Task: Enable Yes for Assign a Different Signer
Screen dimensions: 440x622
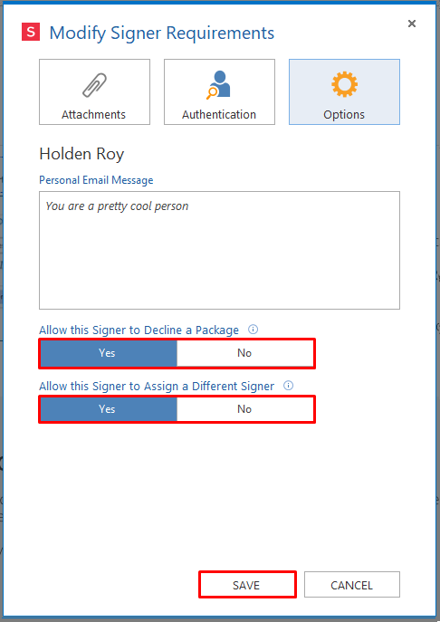Action: (x=109, y=409)
